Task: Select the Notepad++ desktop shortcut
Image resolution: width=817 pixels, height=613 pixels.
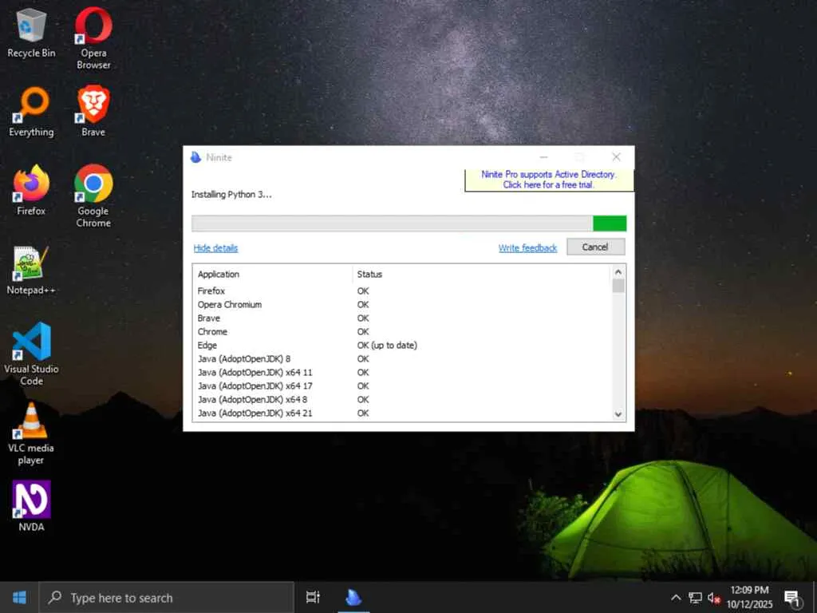Action: click(31, 270)
